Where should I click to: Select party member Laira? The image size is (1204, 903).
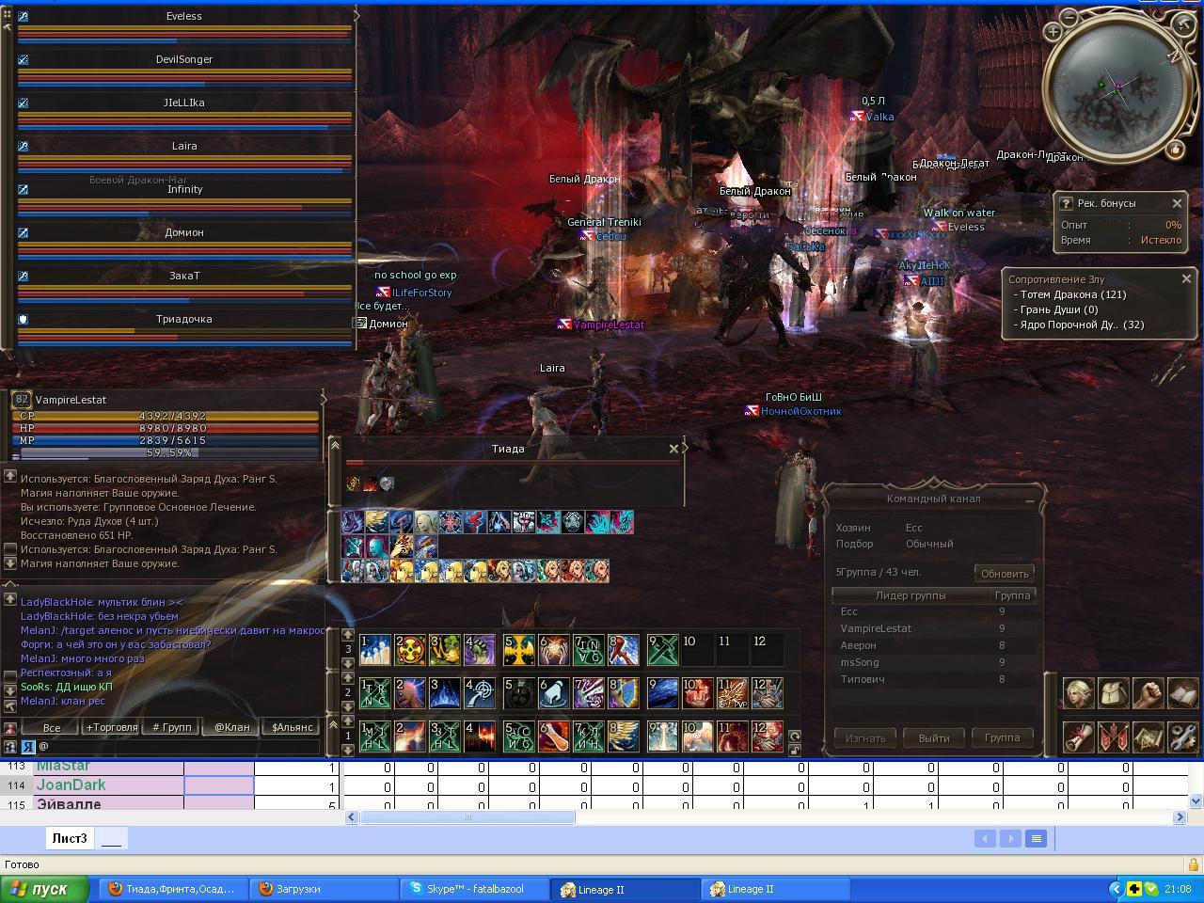[x=184, y=147]
